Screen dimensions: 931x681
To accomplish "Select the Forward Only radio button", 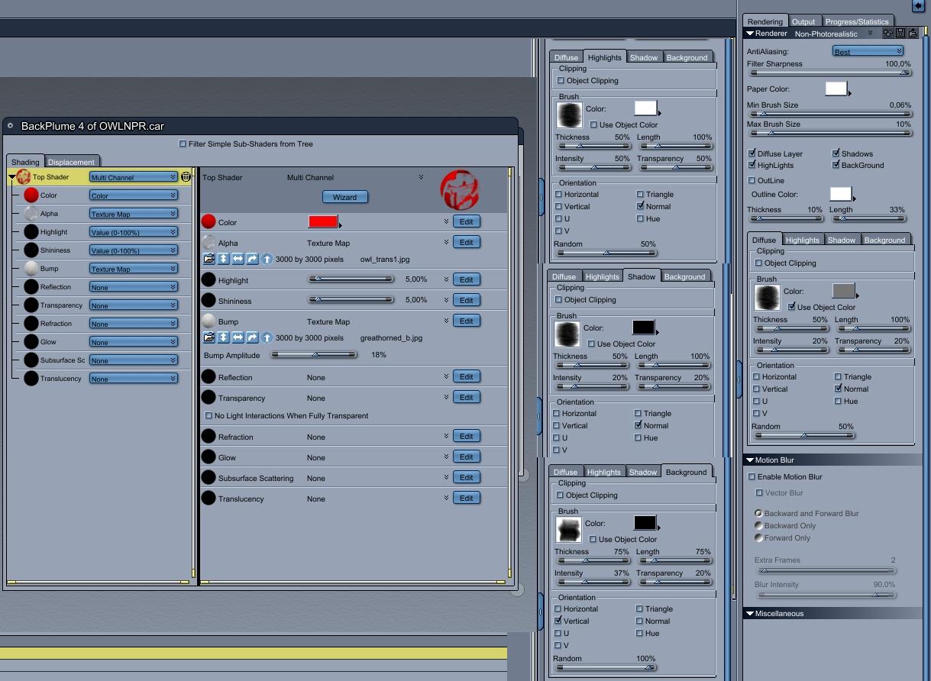I will (758, 537).
